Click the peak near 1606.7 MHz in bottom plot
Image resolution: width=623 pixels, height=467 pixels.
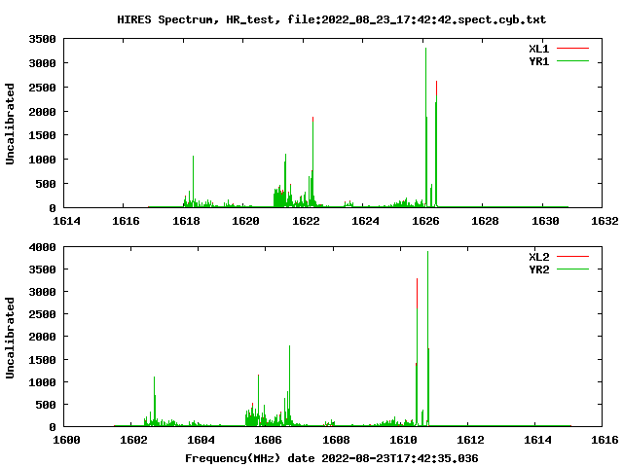coord(289,385)
